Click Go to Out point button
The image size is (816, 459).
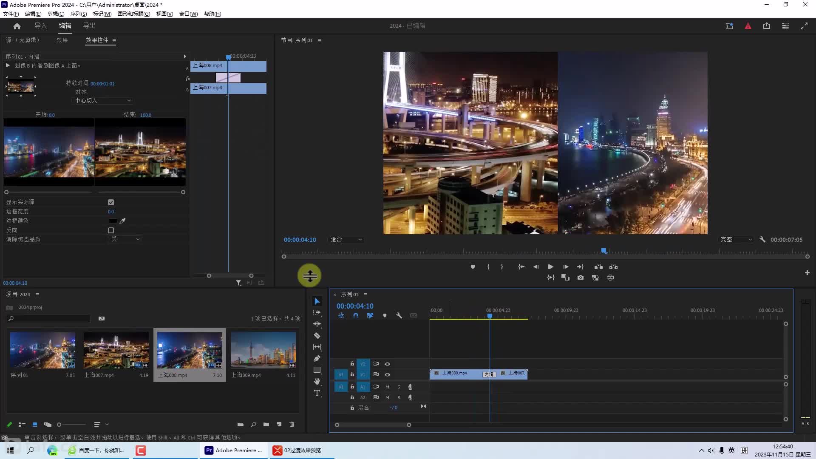coord(581,267)
